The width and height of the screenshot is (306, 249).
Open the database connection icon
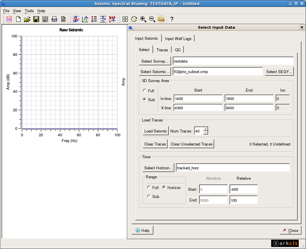[9, 20]
